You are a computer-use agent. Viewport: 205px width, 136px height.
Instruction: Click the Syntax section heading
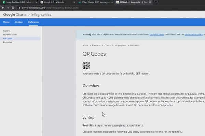pos(88,117)
